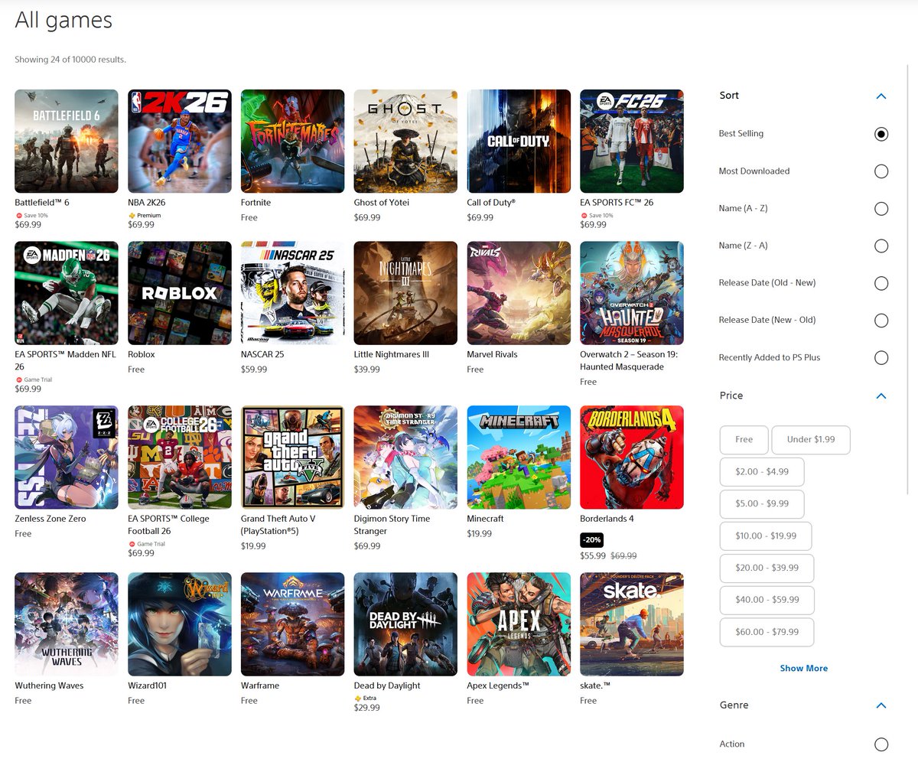918x762 pixels.
Task: Open the Marvel Rivals cover image
Action: pos(519,293)
